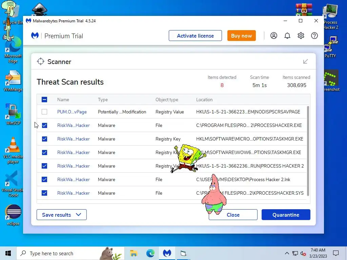Open RiskWa...Hacker link for KPROCESSHACKER.SYS row
The height and width of the screenshot is (260, 347).
point(74,193)
